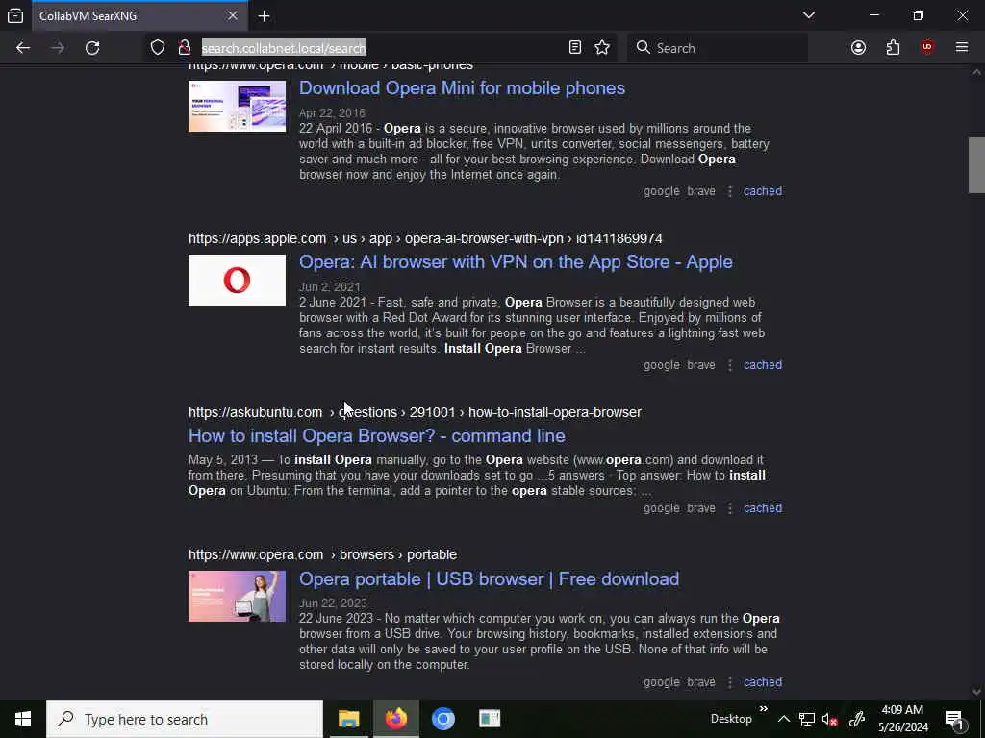
Task: Open uBlock Origin extension
Action: coord(927,48)
